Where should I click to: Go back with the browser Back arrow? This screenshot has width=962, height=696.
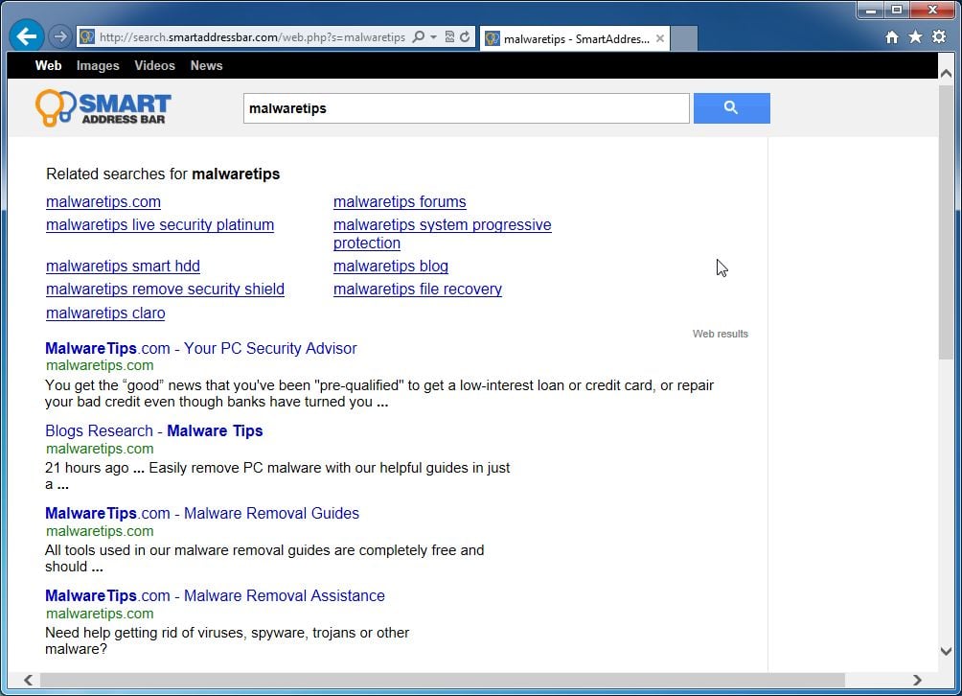click(x=27, y=36)
